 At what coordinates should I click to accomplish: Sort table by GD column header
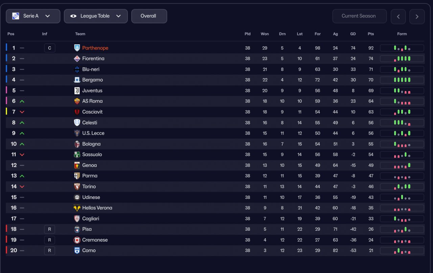pos(353,34)
